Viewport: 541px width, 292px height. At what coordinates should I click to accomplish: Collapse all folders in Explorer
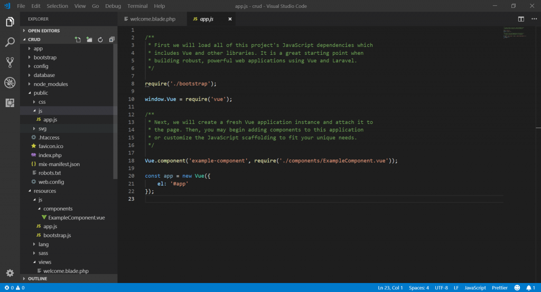coord(111,40)
